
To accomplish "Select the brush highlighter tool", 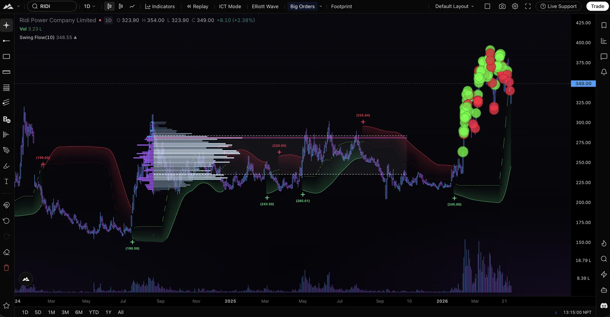I will coord(6,166).
